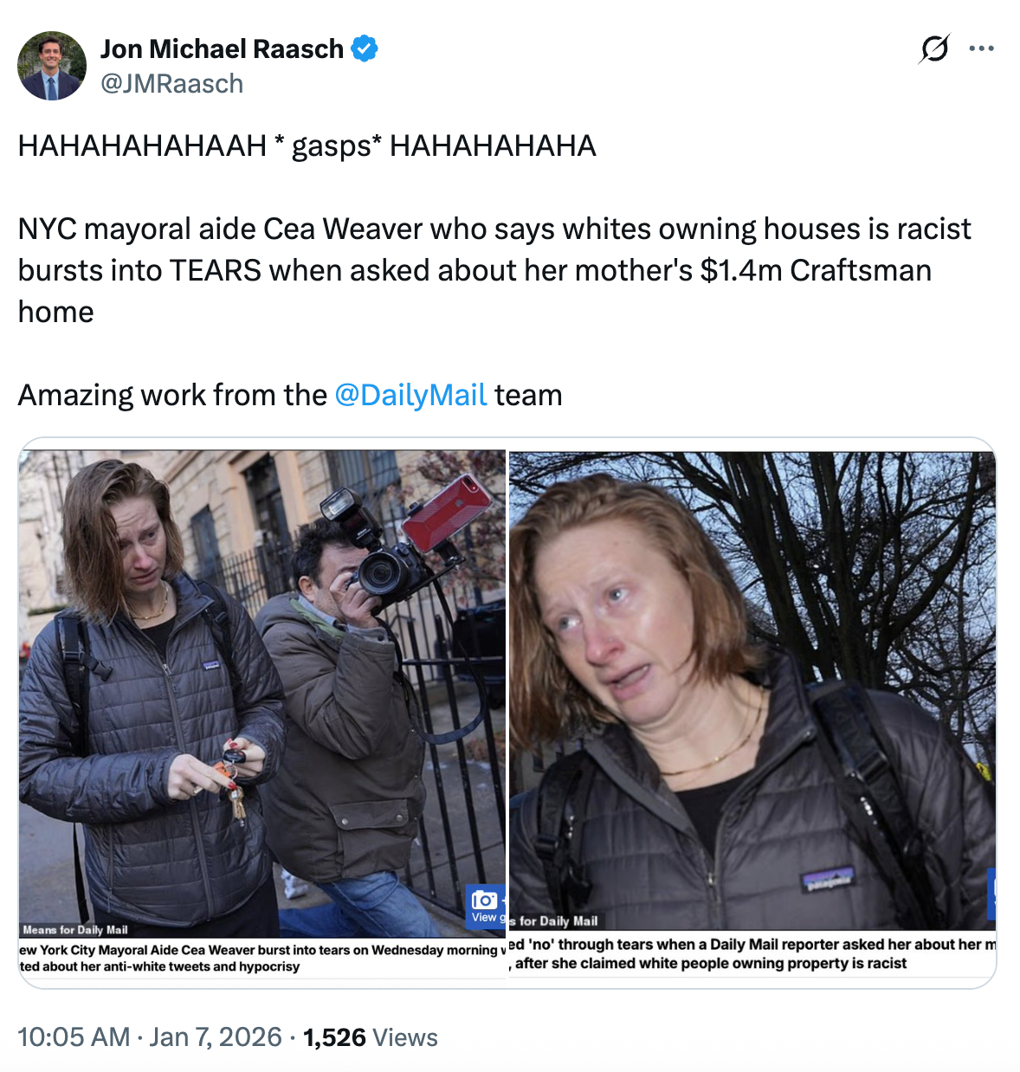
Task: Click the 1,526 Views count
Action: (370, 1036)
